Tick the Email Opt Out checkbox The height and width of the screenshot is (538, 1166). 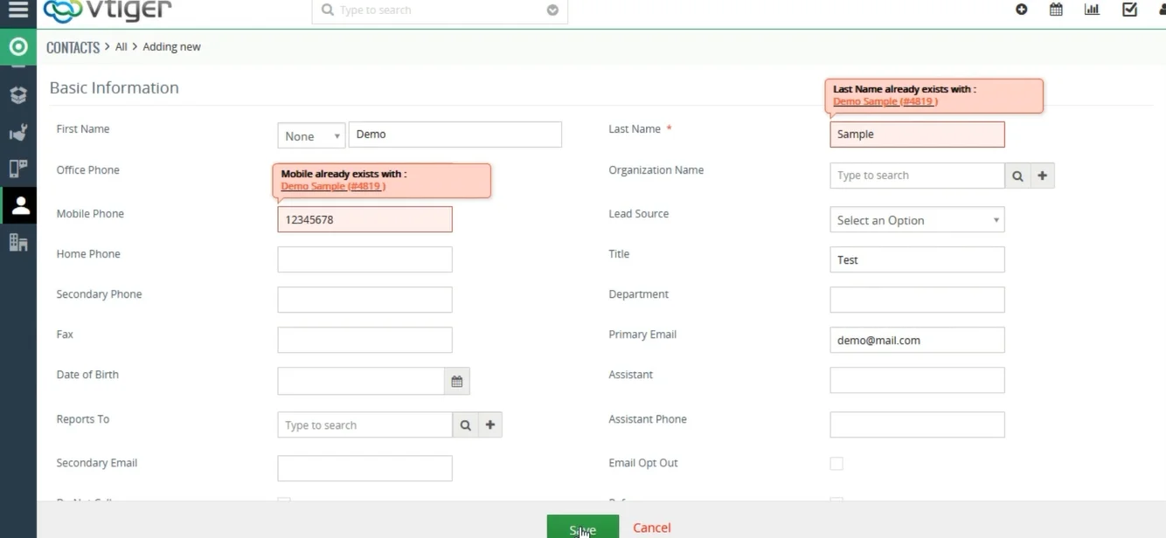836,464
